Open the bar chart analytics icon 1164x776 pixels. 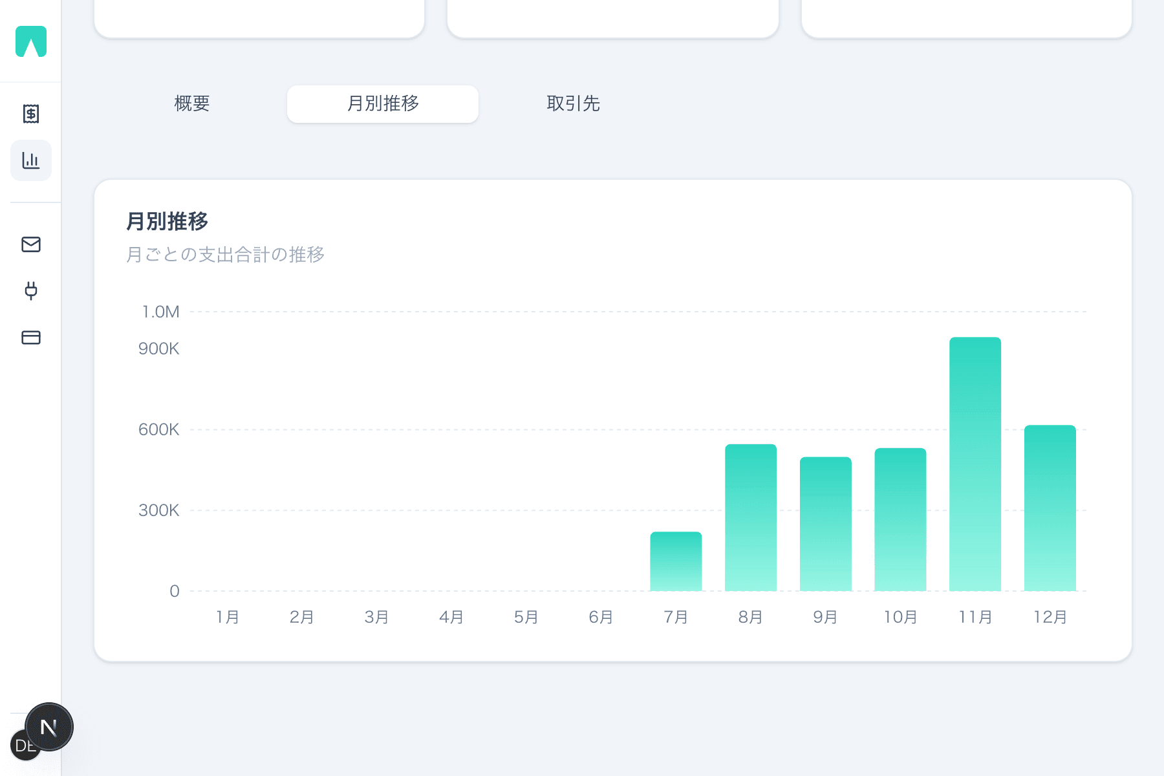(x=30, y=160)
